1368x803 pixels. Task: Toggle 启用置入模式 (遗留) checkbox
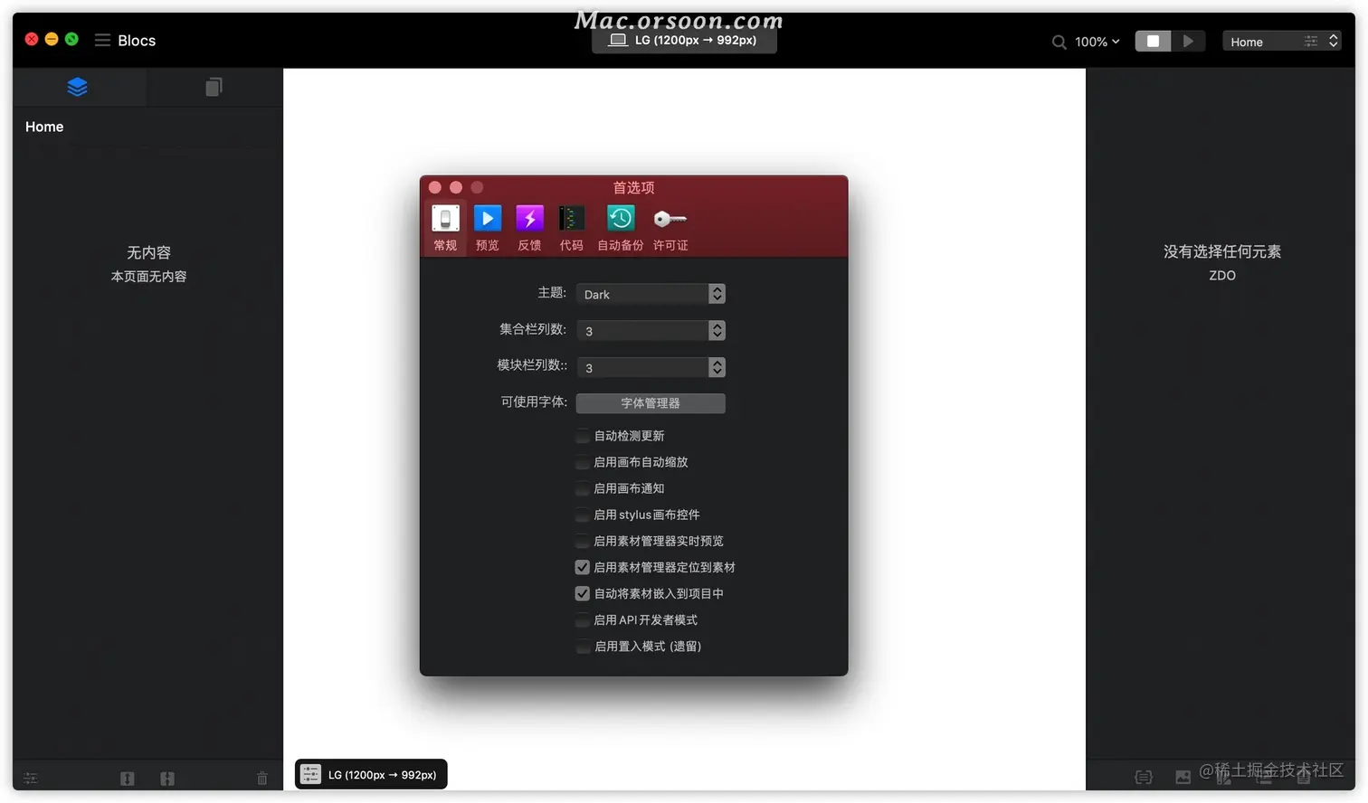tap(583, 647)
